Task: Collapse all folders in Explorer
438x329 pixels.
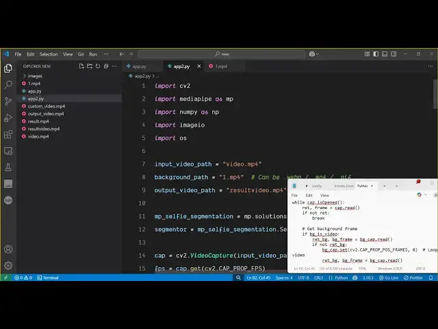Action: click(x=106, y=66)
